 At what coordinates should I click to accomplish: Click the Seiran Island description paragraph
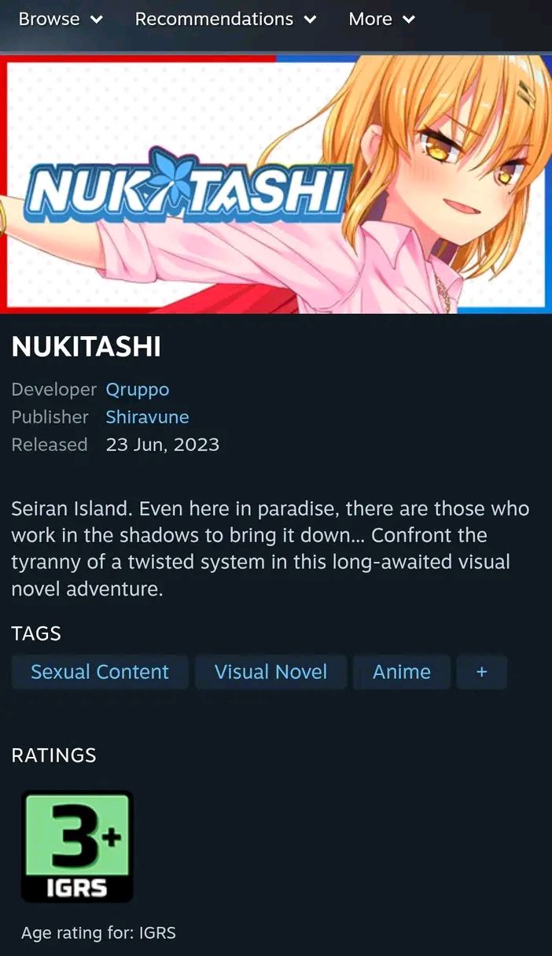[x=270, y=548]
